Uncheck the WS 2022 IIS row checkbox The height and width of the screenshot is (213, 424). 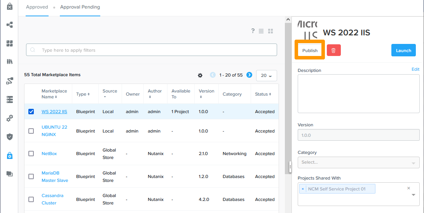coord(31,112)
